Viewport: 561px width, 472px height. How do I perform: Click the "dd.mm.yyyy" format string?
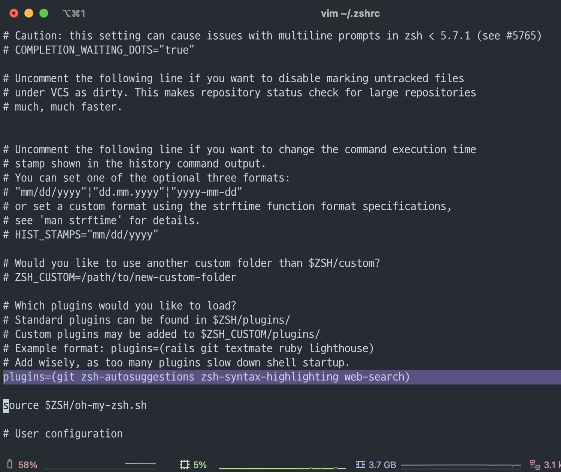(129, 192)
